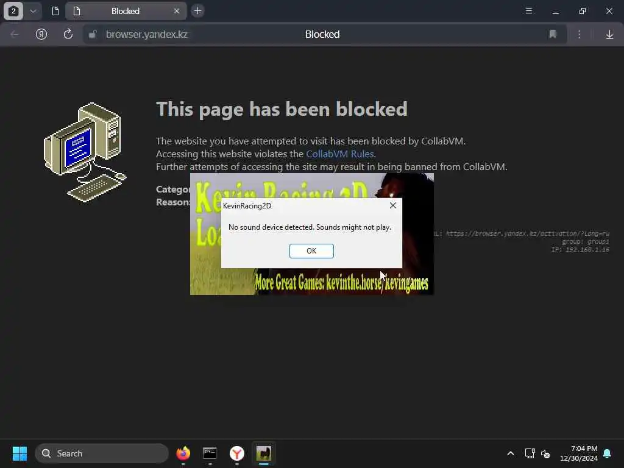
Task: View site security lock info
Action: 93,34
